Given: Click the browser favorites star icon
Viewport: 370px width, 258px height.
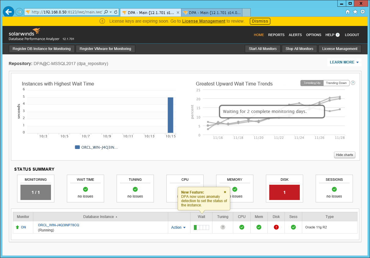Looking at the screenshot, I should click(x=355, y=12).
